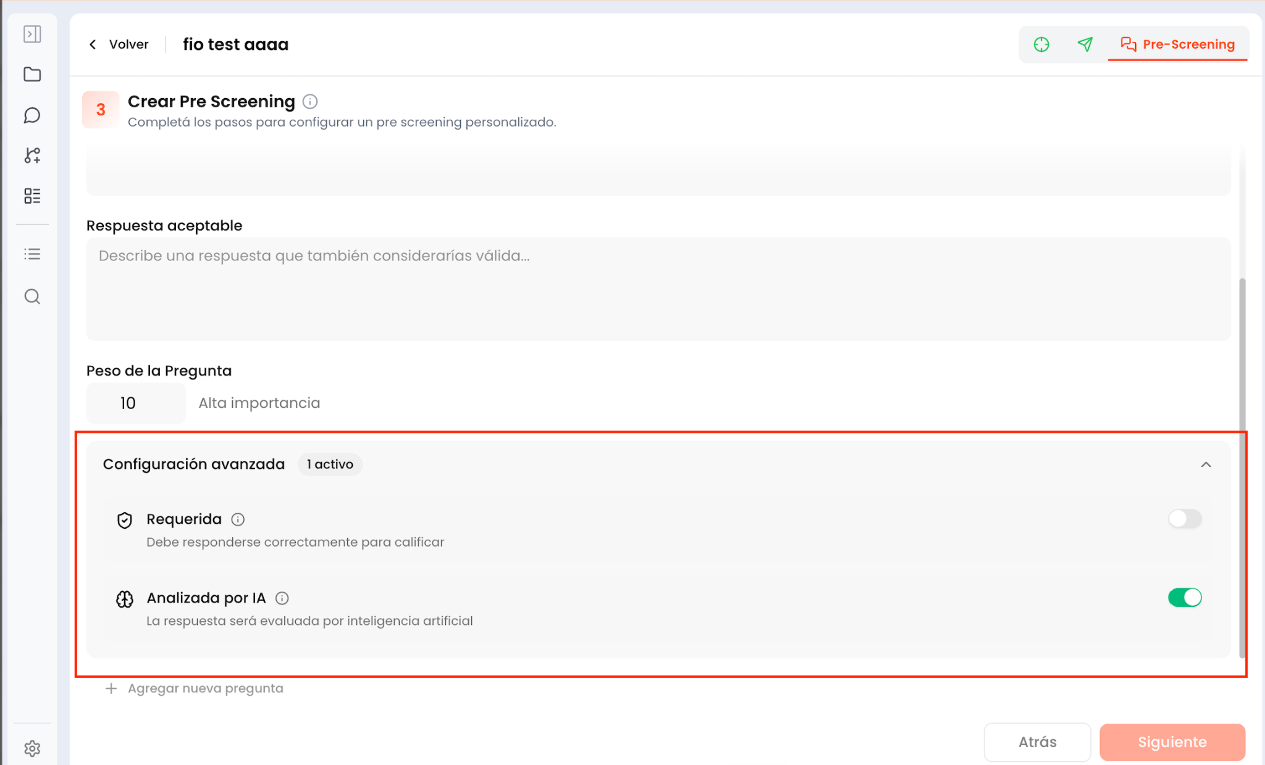1265x765 pixels.
Task: Click the vertical scrollbar of the form
Action: click(x=1242, y=467)
